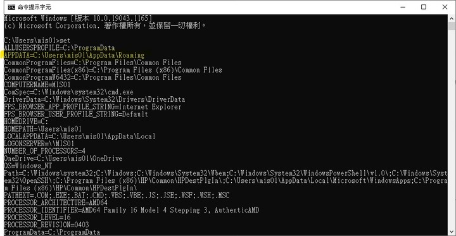
Task: Maximize the command prompt window
Action: click(424, 7)
